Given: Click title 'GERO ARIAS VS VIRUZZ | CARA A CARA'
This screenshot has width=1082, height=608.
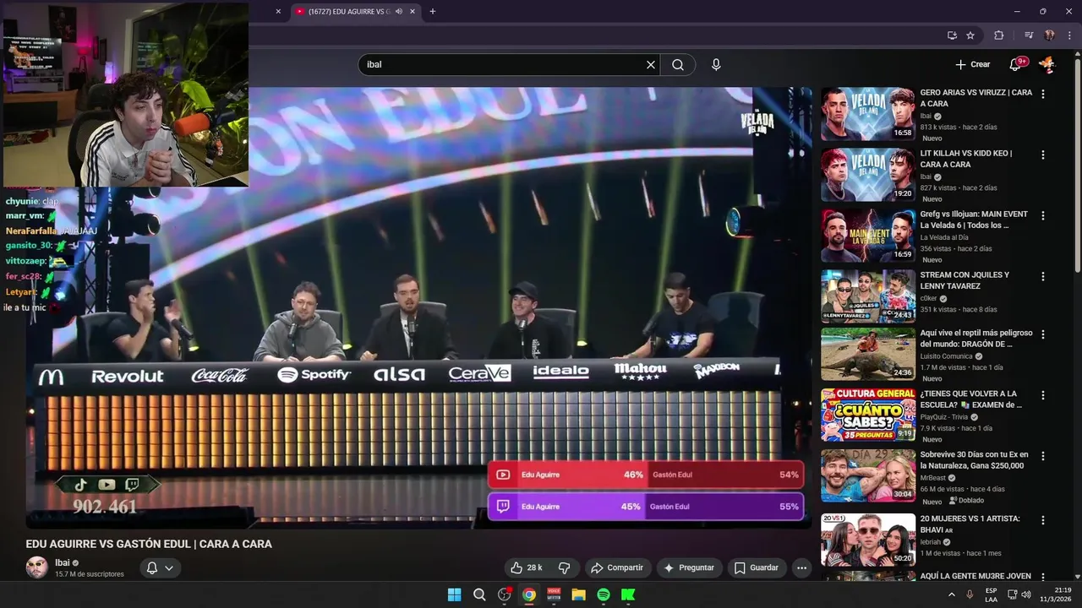Looking at the screenshot, I should 975,98.
